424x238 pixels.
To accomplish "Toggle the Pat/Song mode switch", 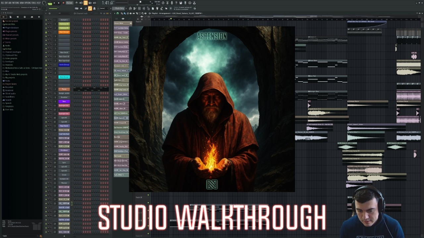I will coord(50,3).
